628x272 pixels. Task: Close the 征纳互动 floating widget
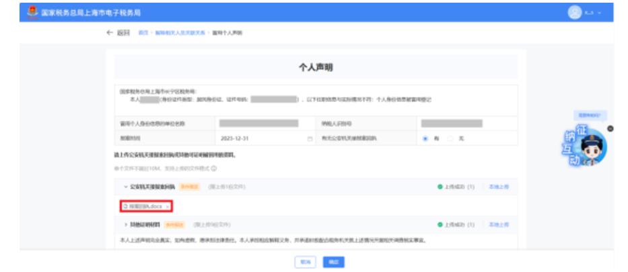click(610, 128)
